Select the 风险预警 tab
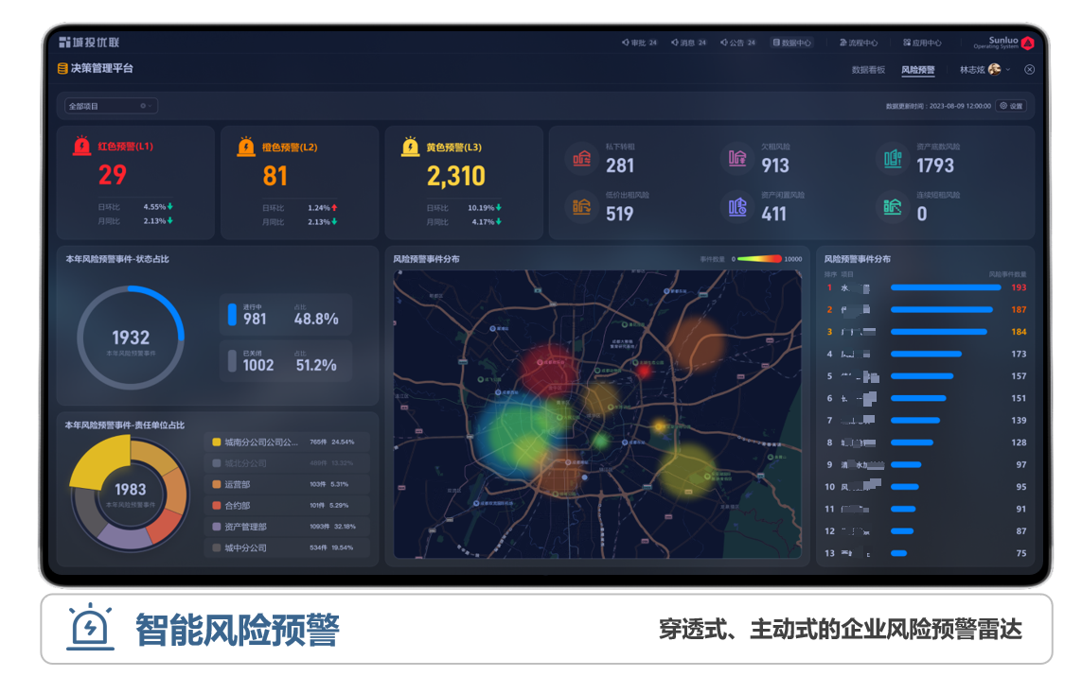The height and width of the screenshot is (694, 1082). click(918, 70)
